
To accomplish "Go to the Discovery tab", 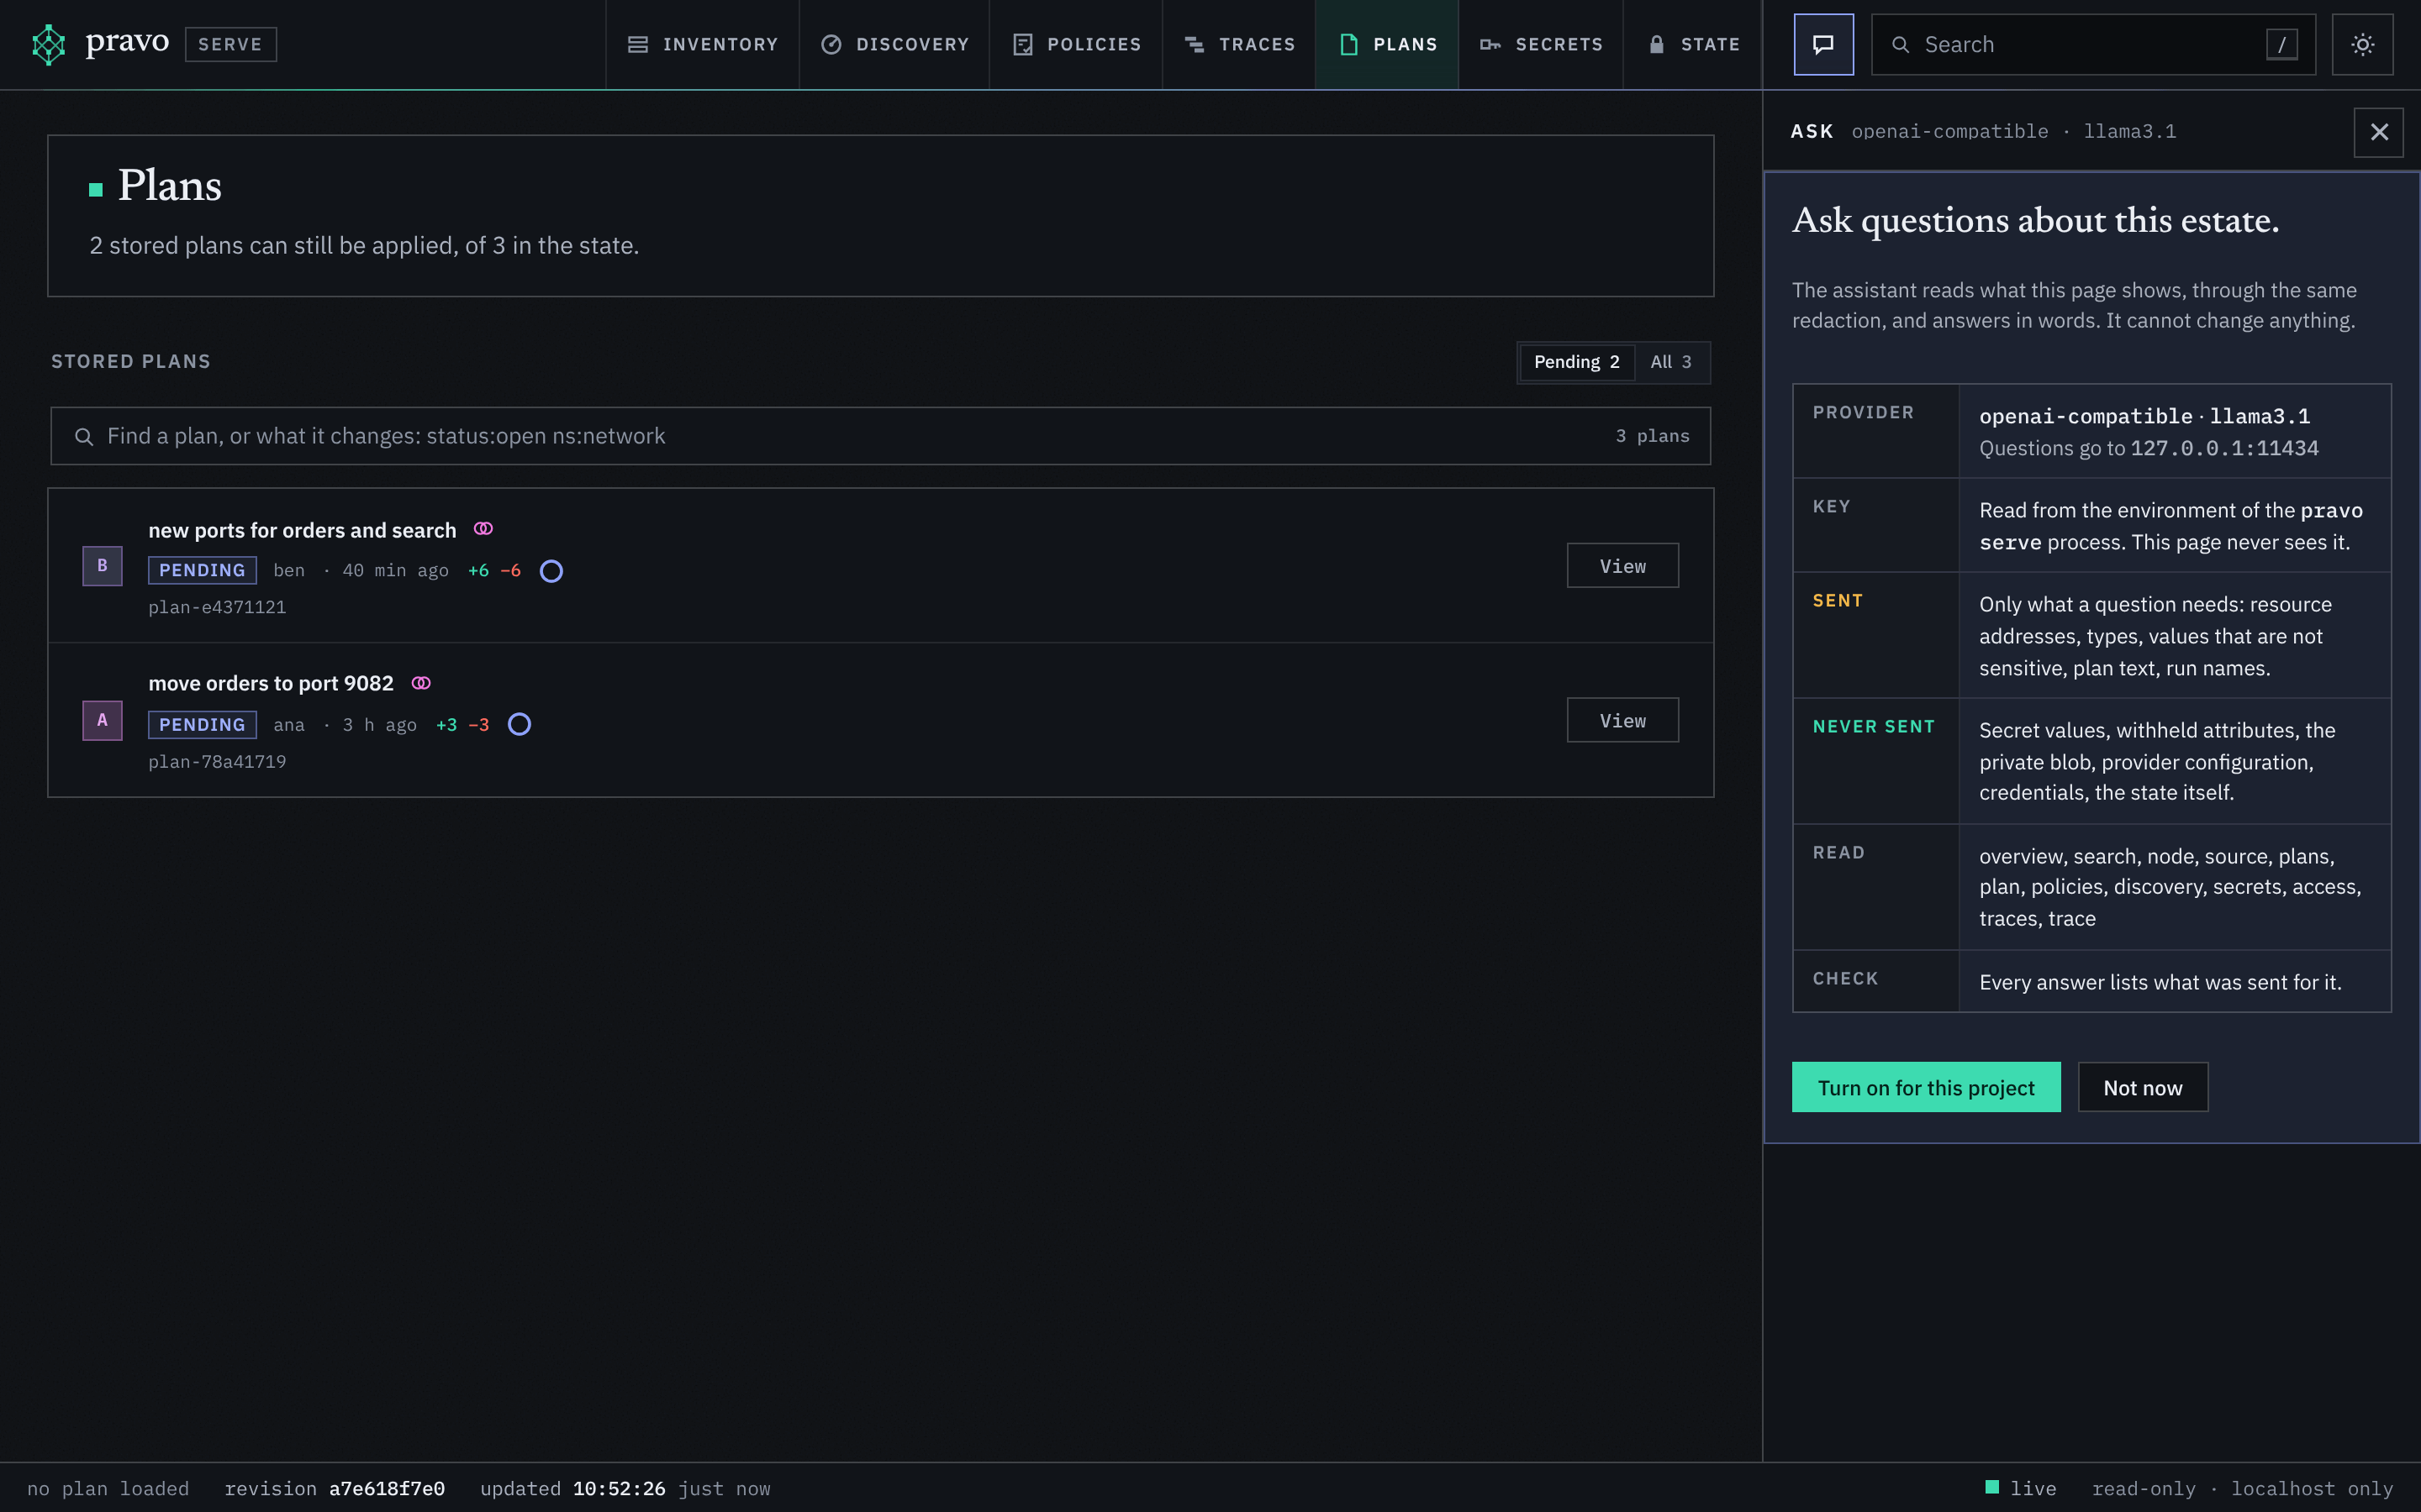I will [x=894, y=44].
